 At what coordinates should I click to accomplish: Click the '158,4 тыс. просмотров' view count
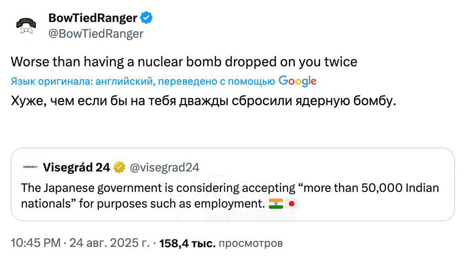pyautogui.click(x=221, y=243)
